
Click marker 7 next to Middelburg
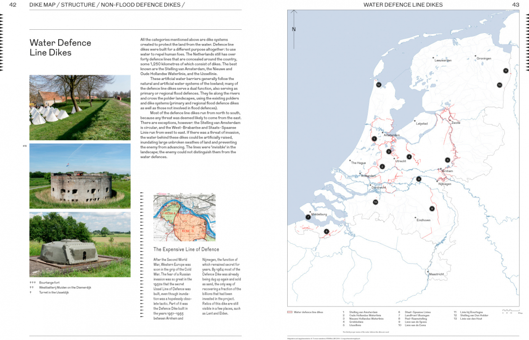click(308, 217)
